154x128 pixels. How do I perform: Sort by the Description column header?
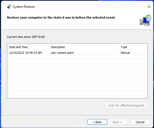(84, 47)
